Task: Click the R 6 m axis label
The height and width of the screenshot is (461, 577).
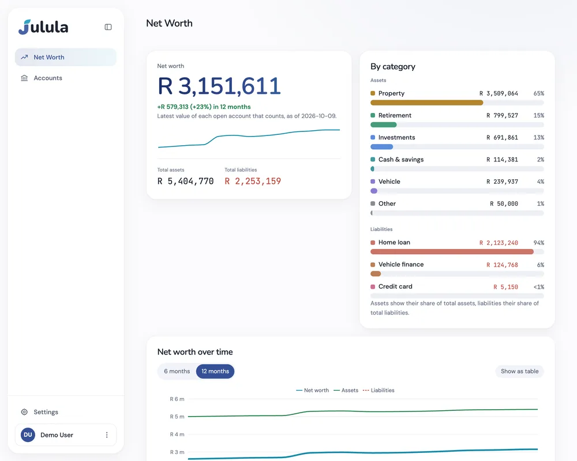Action: [177, 399]
